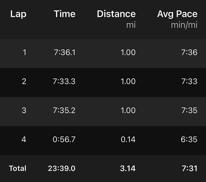This screenshot has width=206, height=182.
Task: Click the Total row label
Action: coord(18,168)
